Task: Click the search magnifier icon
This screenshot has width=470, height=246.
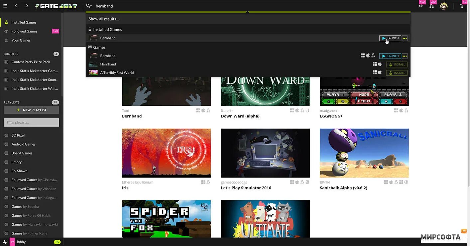Action: (x=88, y=6)
